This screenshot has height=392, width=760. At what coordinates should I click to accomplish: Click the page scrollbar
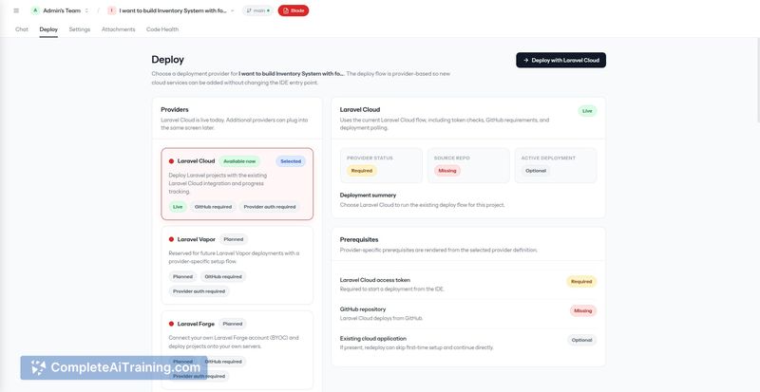757,80
